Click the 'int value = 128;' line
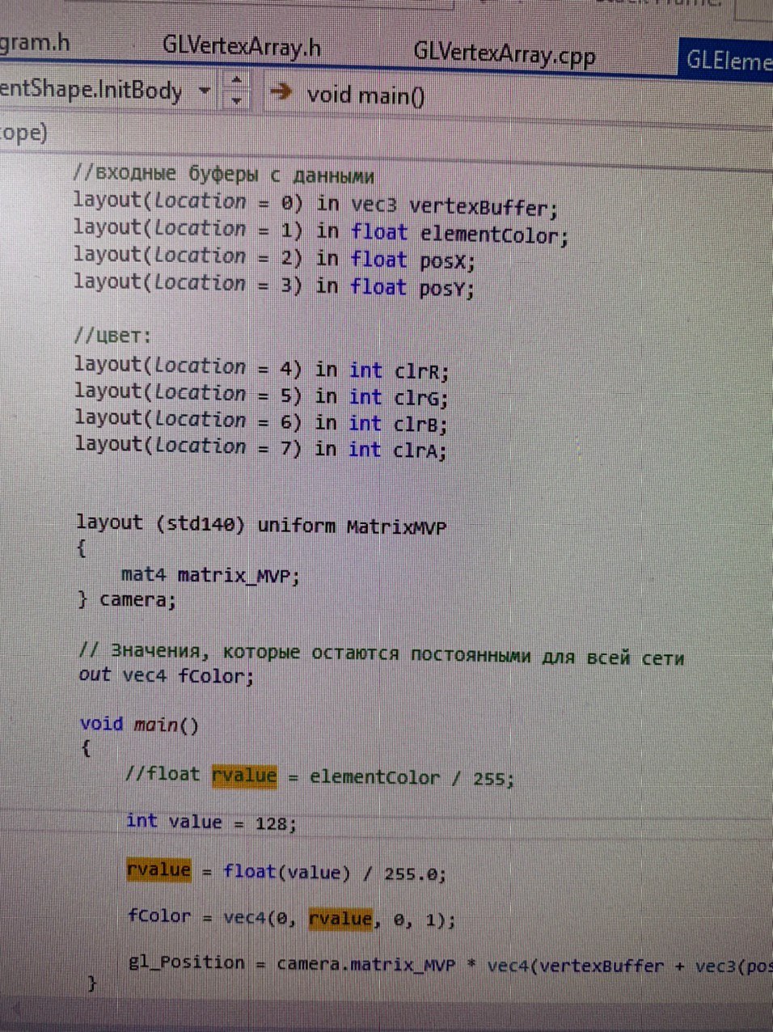773x1032 pixels. pos(212,822)
